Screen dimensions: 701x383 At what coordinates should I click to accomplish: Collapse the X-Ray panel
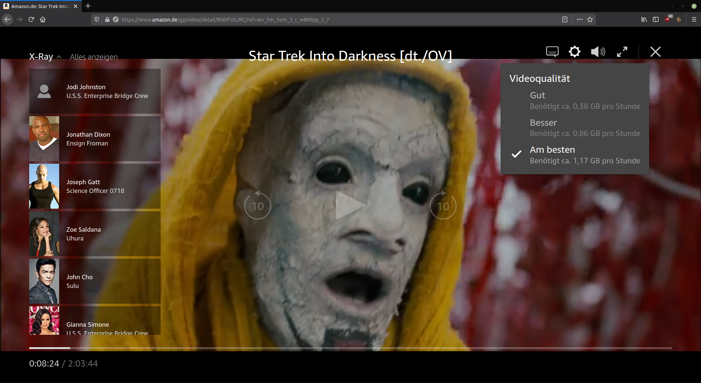click(x=45, y=57)
